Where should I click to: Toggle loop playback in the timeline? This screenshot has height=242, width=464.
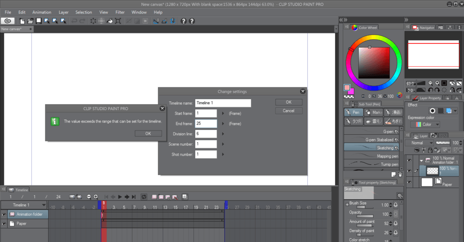click(144, 197)
